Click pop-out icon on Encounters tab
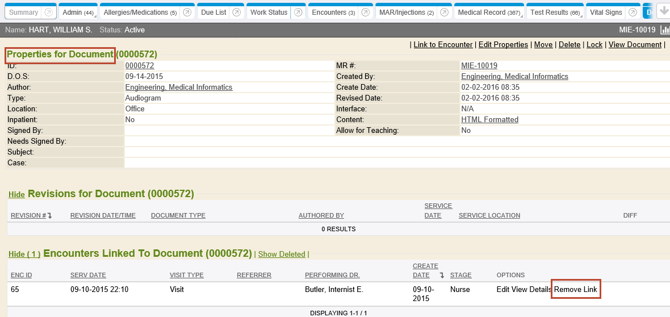 click(366, 12)
